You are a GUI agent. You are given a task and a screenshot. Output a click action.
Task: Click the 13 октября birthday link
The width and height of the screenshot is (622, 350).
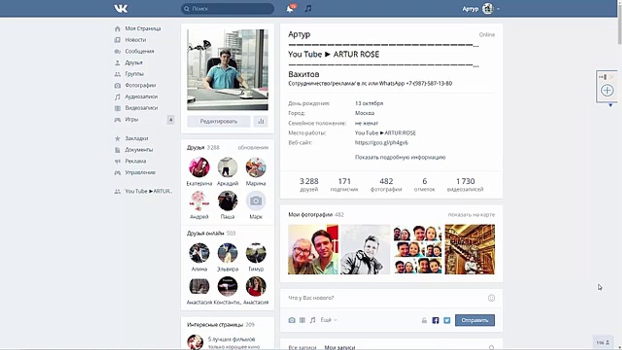[369, 104]
